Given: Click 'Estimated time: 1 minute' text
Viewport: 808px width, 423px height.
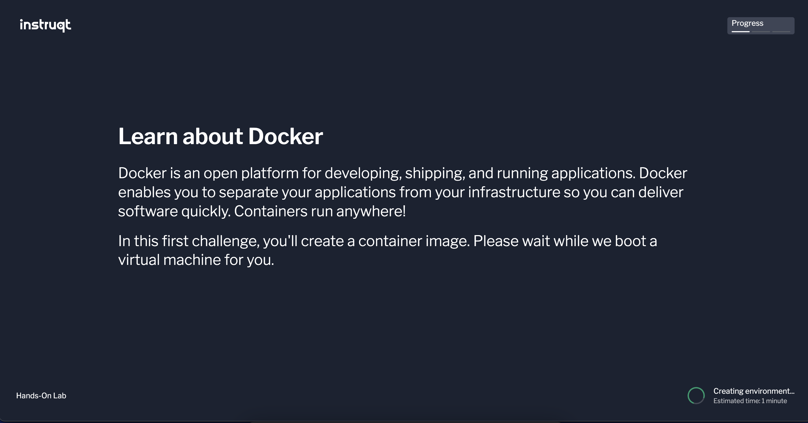Looking at the screenshot, I should pos(750,401).
